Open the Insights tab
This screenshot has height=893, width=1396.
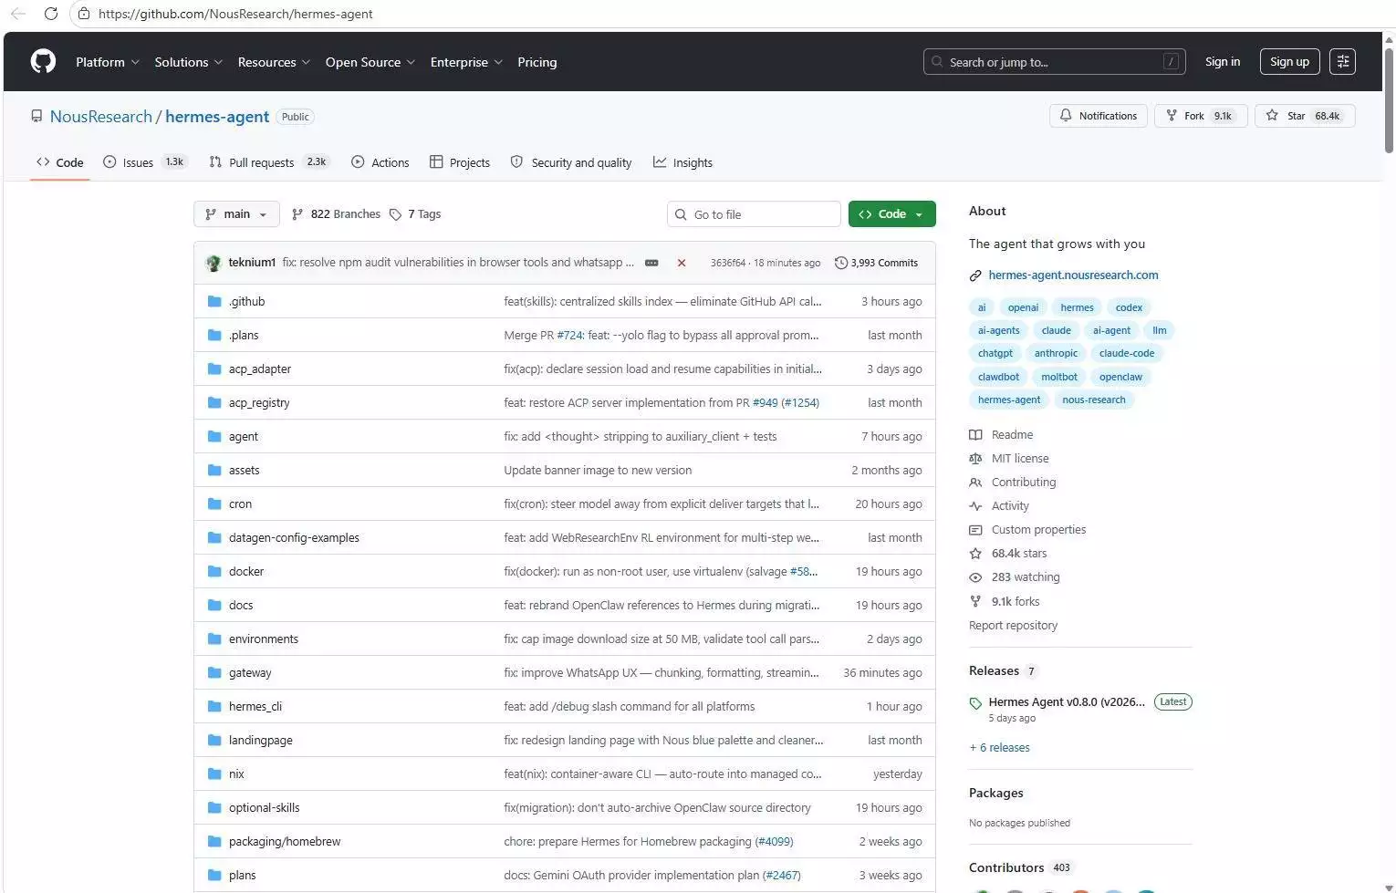point(682,162)
